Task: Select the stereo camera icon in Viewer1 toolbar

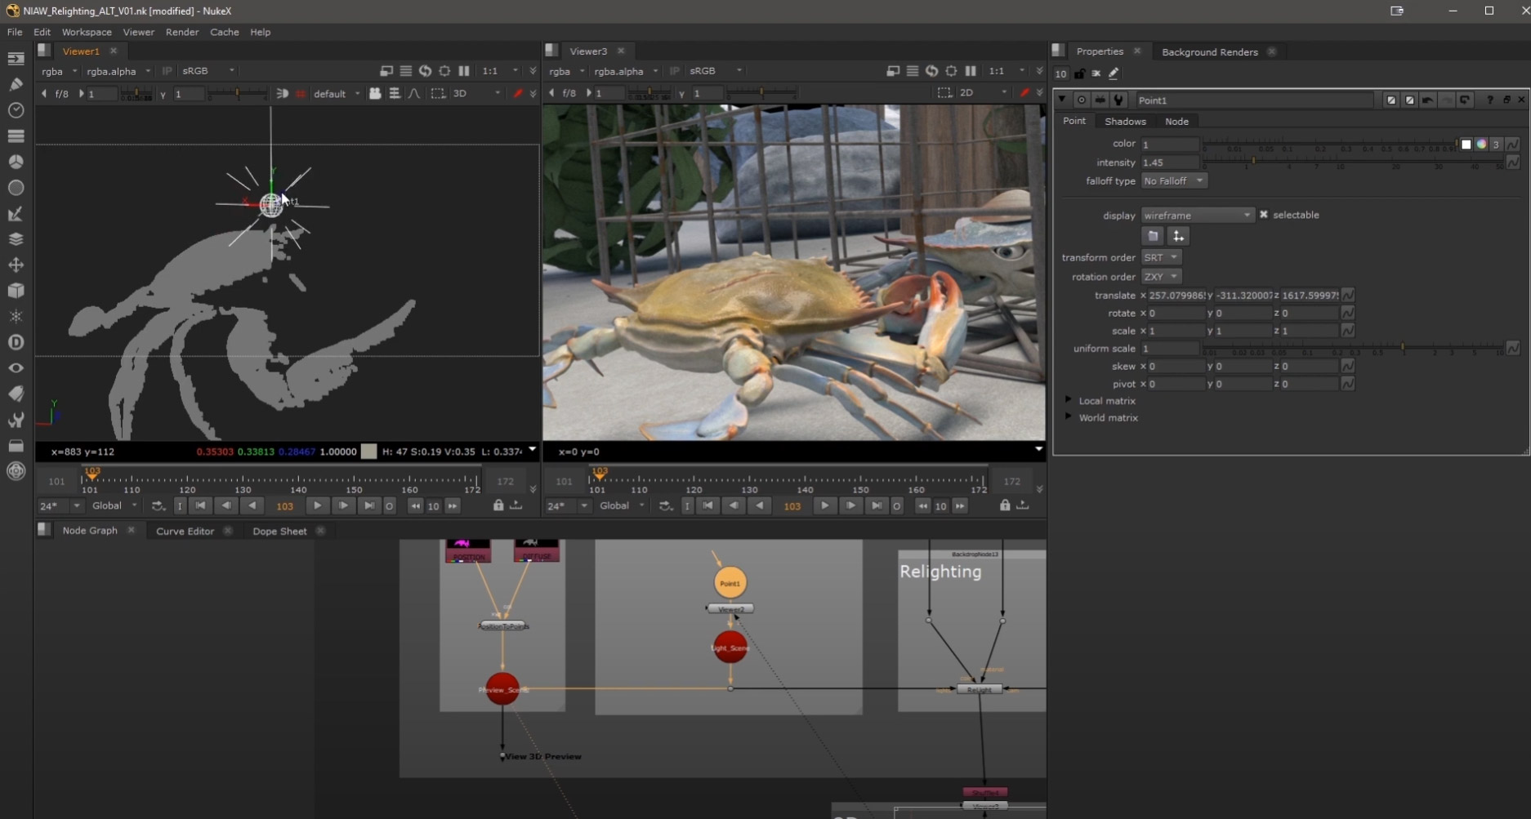Action: 376,93
